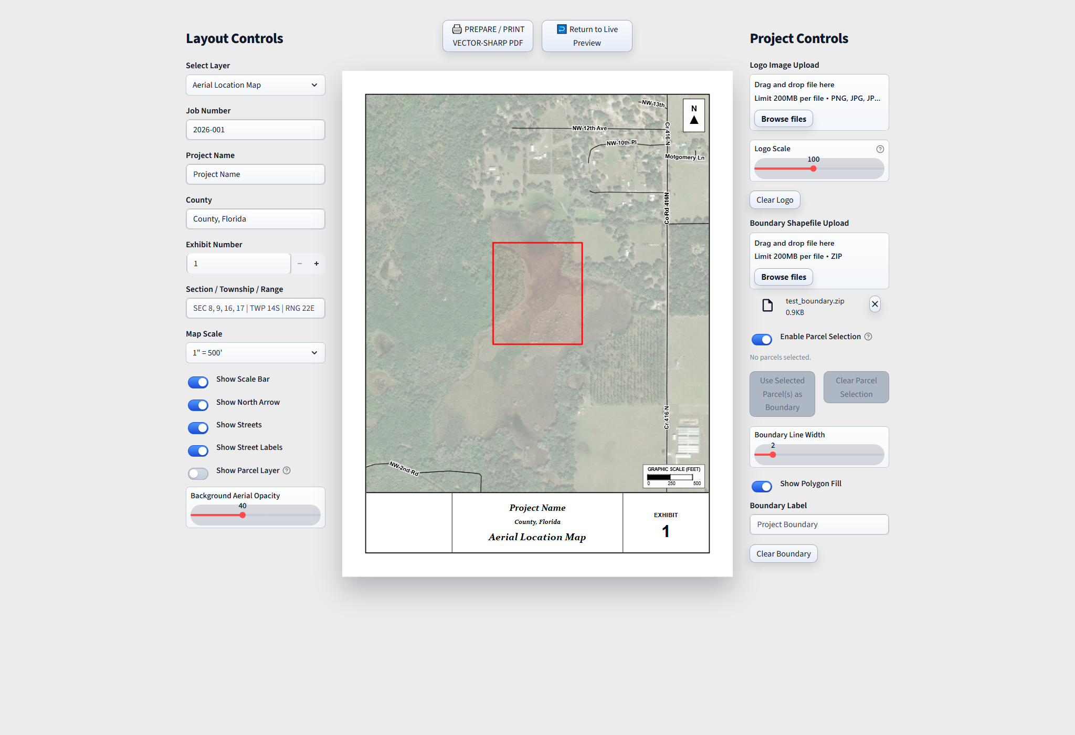Remove test_boundary.zip using the X icon

coord(875,304)
